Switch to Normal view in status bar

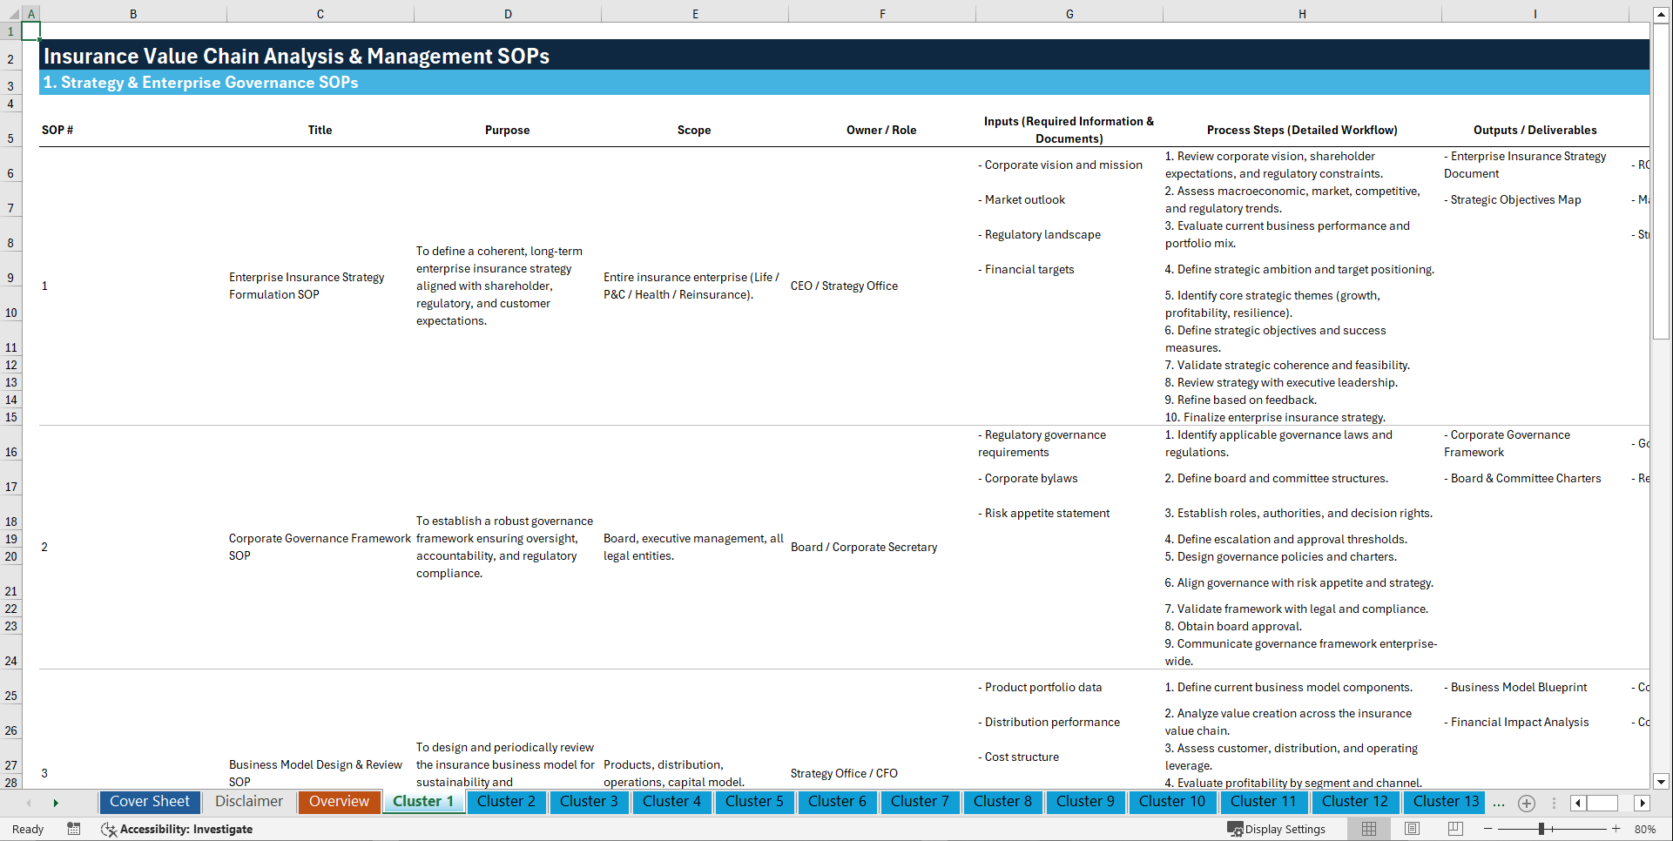1367,829
